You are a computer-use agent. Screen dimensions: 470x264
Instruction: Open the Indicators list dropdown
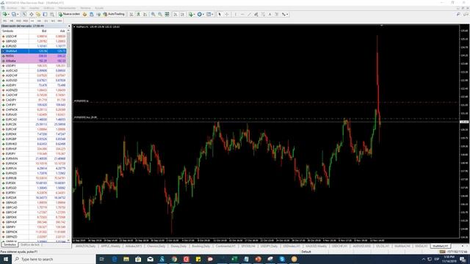[x=191, y=14]
